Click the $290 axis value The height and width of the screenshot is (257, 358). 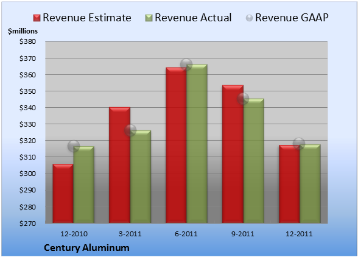pyautogui.click(x=27, y=190)
